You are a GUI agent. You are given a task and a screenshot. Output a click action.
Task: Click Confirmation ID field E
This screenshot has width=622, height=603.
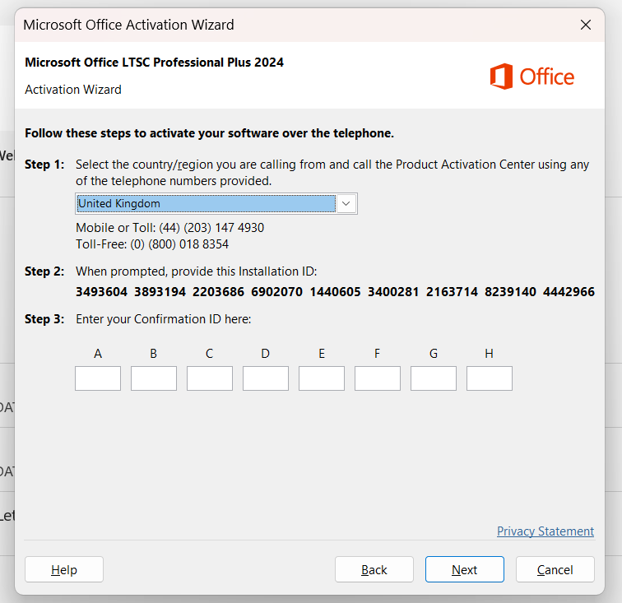322,378
